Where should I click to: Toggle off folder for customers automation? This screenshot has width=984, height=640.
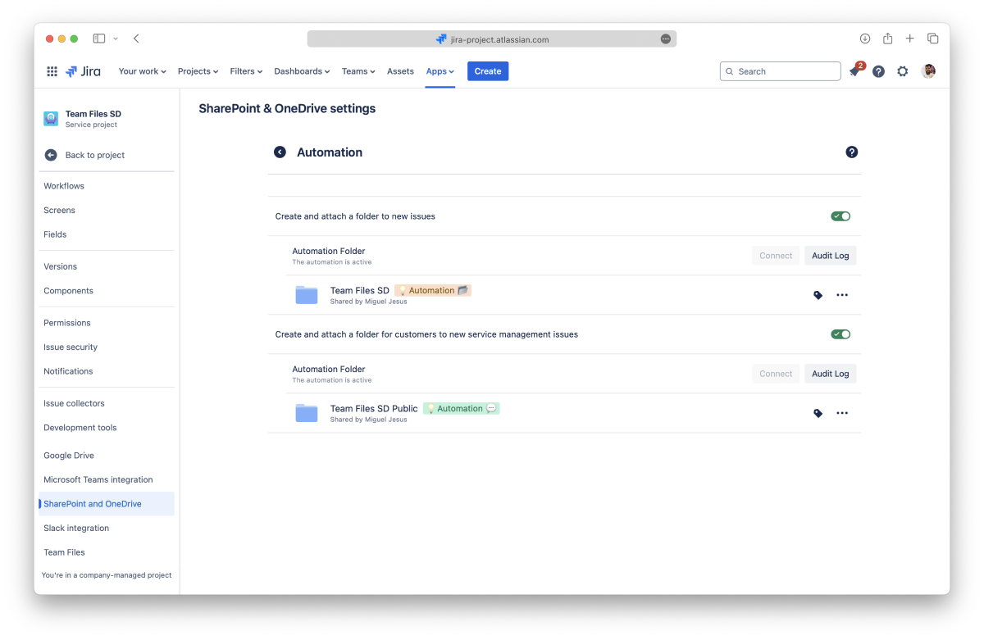tap(840, 334)
